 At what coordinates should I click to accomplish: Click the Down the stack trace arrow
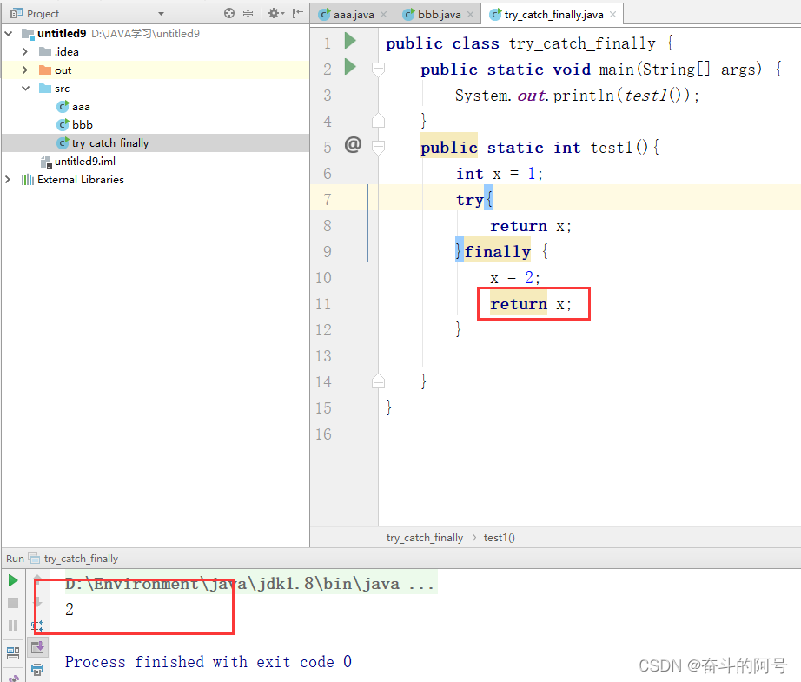click(37, 602)
